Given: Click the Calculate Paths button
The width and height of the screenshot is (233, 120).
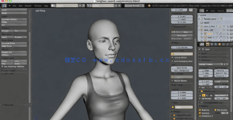Looking at the screenshot, I should (x=14, y=43).
